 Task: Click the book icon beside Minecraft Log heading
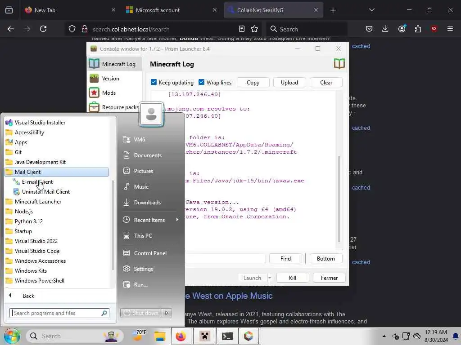tap(339, 64)
